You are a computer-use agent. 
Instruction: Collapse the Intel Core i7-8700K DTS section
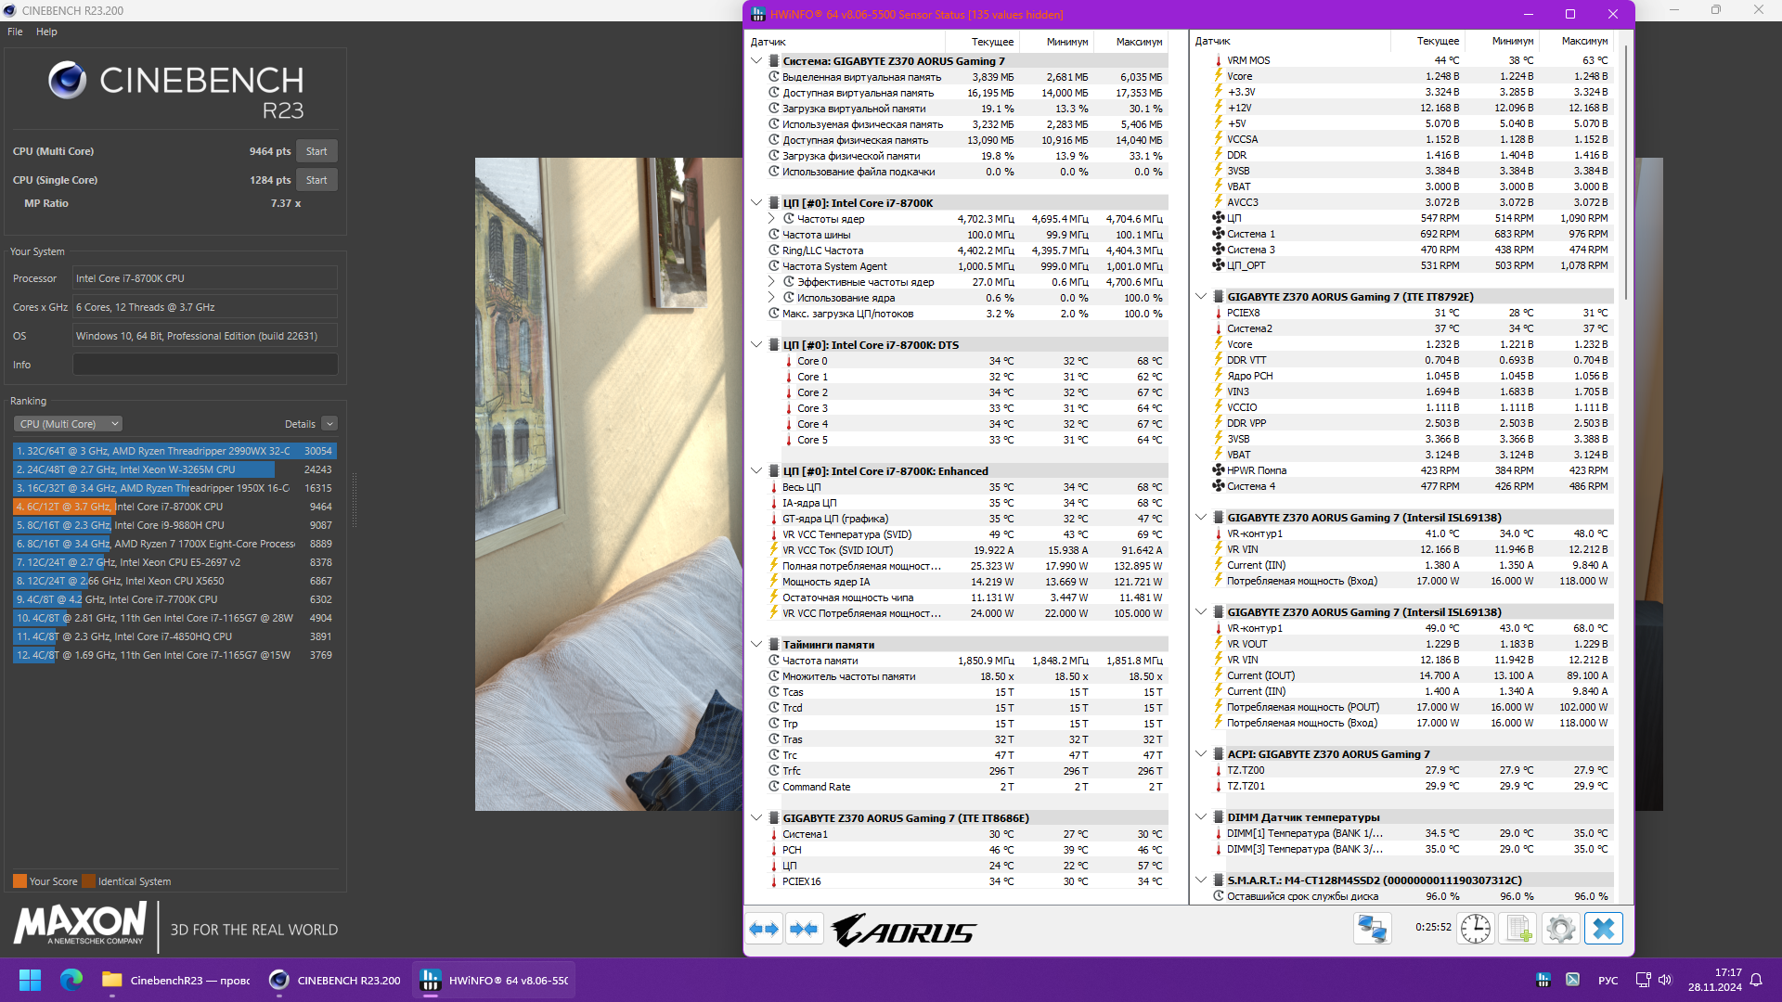[x=756, y=345]
